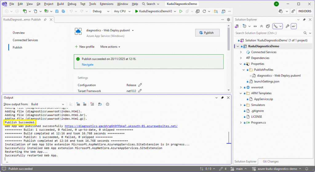The height and width of the screenshot is (172, 315).
Task: Click the Live Share icon in the title bar
Action: pos(293,11)
